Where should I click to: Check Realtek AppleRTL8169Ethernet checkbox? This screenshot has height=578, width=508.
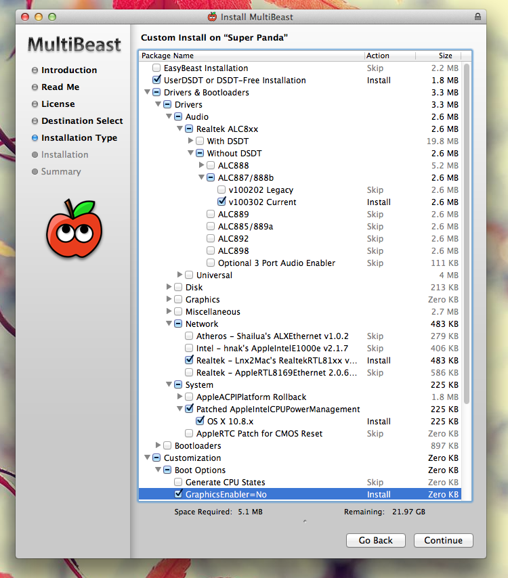[189, 372]
